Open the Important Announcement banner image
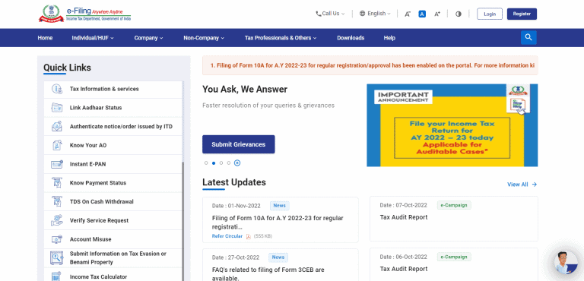Image resolution: width=584 pixels, height=281 pixels. [452, 125]
